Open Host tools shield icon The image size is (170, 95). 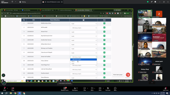click(x=108, y=89)
